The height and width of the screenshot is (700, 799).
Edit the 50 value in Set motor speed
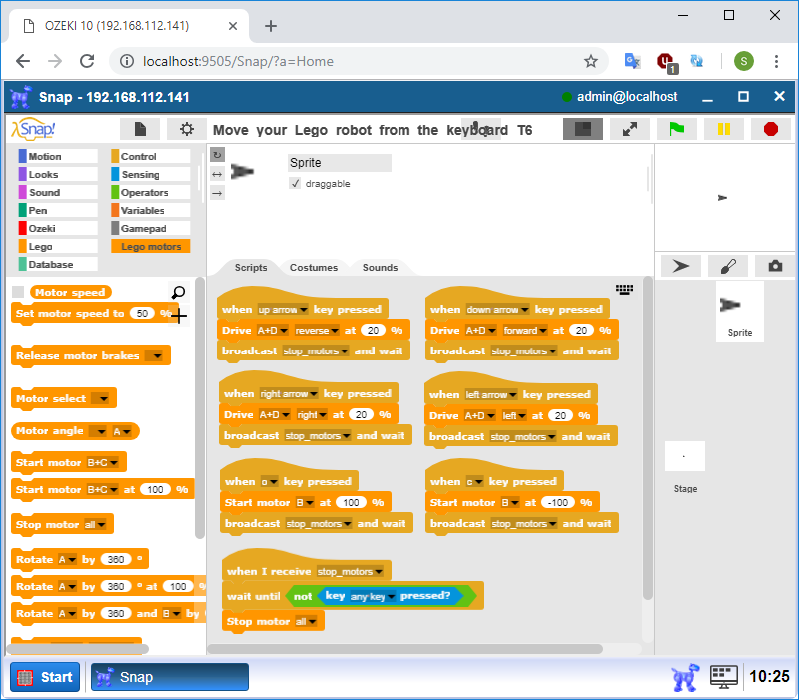pyautogui.click(x=142, y=313)
